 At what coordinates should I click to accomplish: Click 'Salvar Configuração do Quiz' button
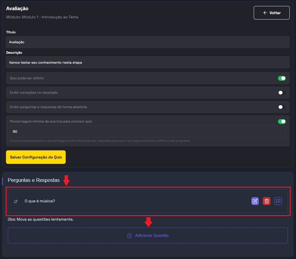pyautogui.click(x=36, y=157)
